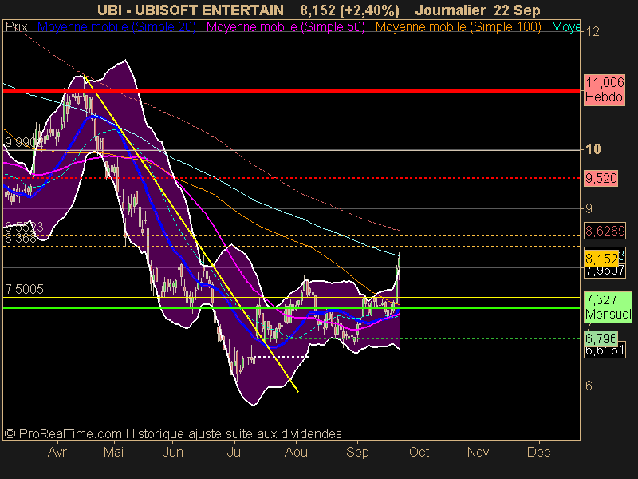638x479 pixels.
Task: Click the "Jun" month on the time axis
Action: click(x=172, y=452)
